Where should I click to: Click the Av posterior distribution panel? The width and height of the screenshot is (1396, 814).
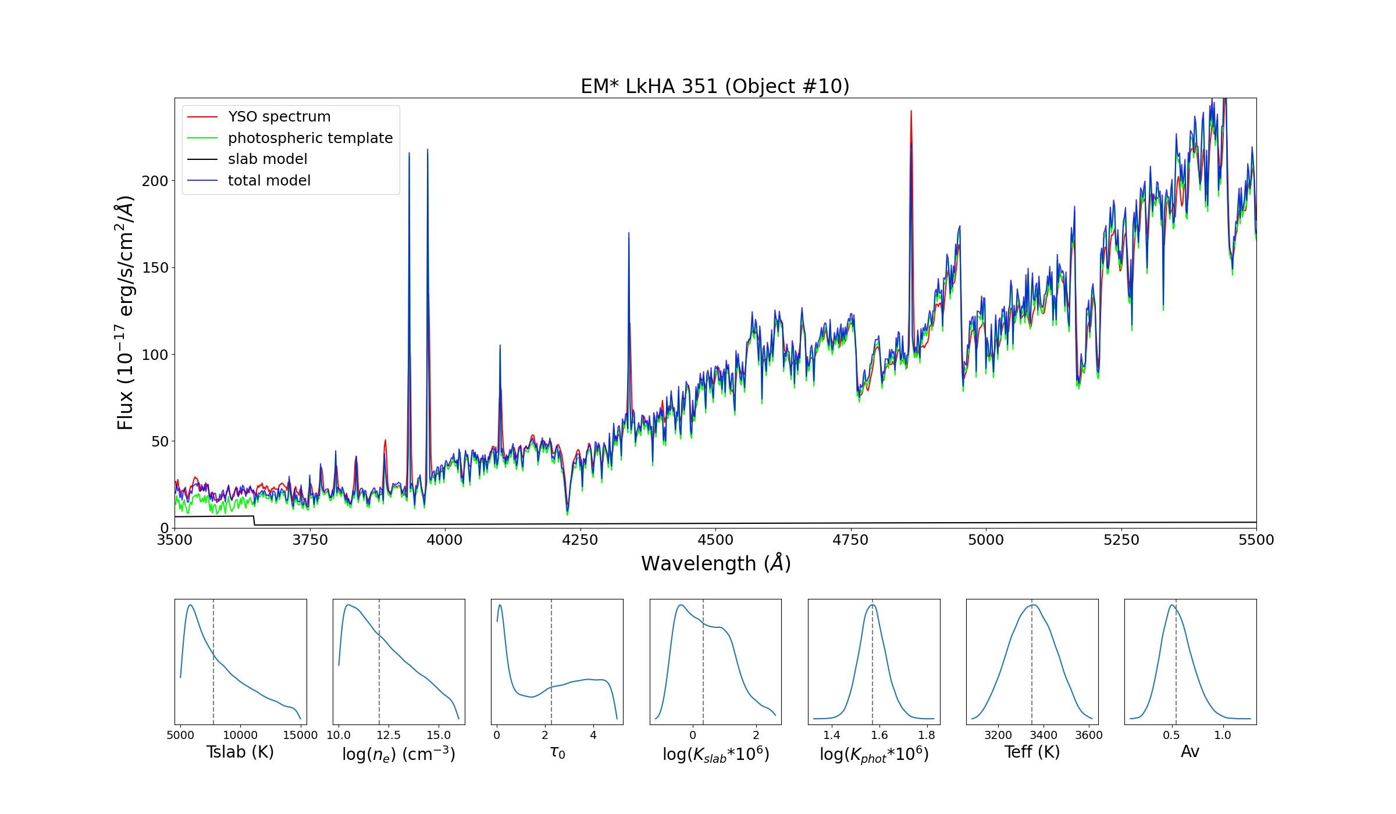1190,662
